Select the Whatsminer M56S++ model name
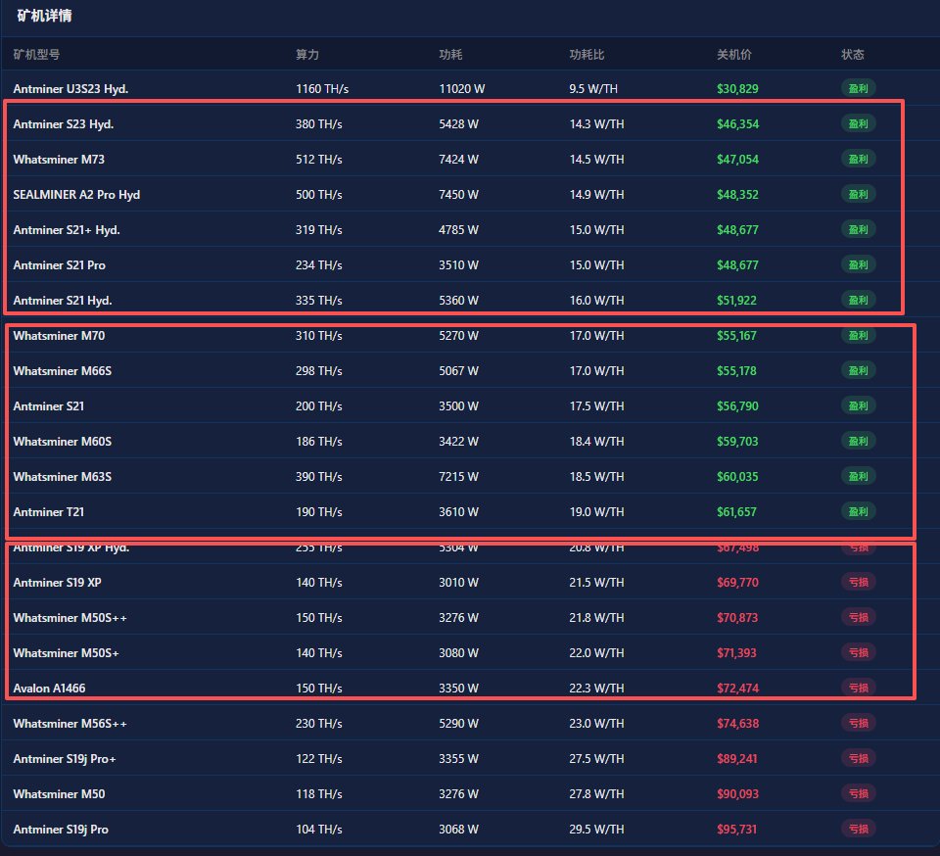This screenshot has width=940, height=856. coord(70,724)
